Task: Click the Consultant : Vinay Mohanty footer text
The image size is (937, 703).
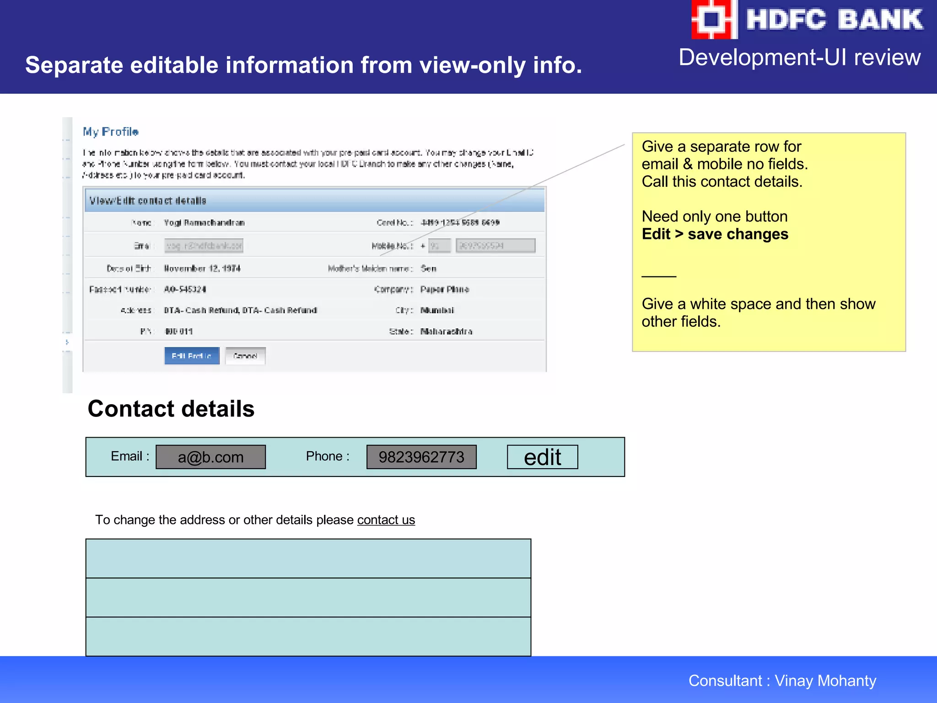Action: point(782,681)
